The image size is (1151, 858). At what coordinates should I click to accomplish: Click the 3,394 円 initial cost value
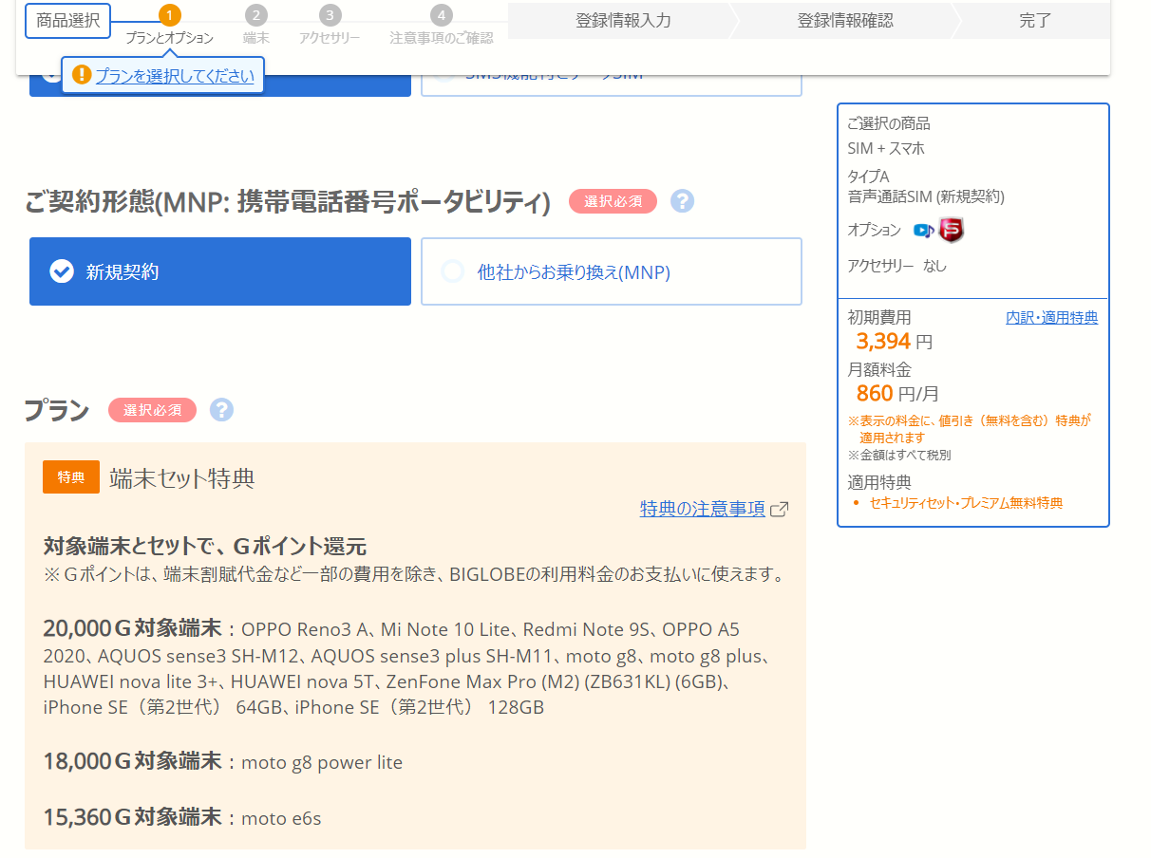pyautogui.click(x=894, y=342)
